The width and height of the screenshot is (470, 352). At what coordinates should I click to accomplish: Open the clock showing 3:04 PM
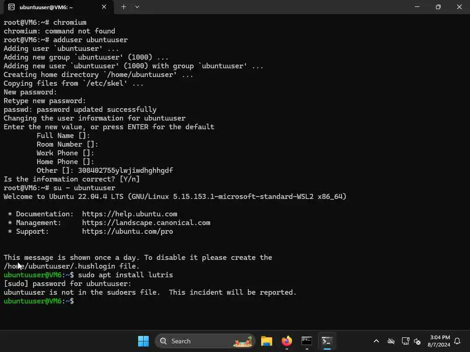[x=439, y=341]
